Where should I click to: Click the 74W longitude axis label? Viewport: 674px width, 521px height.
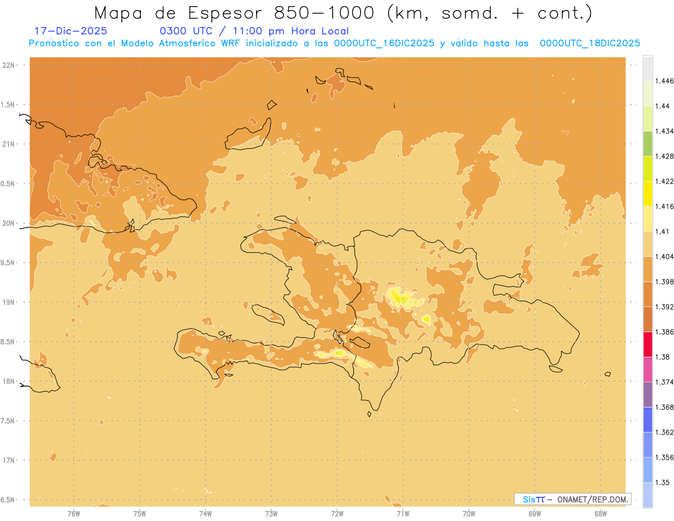[x=206, y=514]
